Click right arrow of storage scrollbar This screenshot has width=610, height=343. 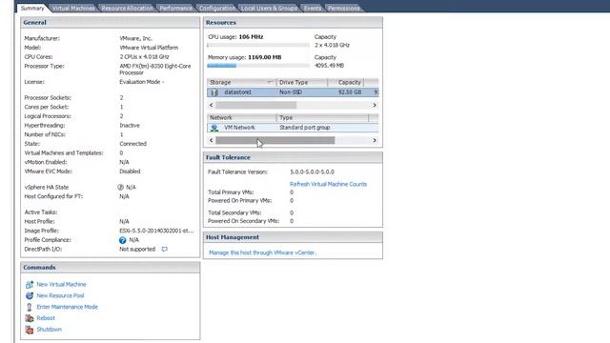(x=375, y=105)
